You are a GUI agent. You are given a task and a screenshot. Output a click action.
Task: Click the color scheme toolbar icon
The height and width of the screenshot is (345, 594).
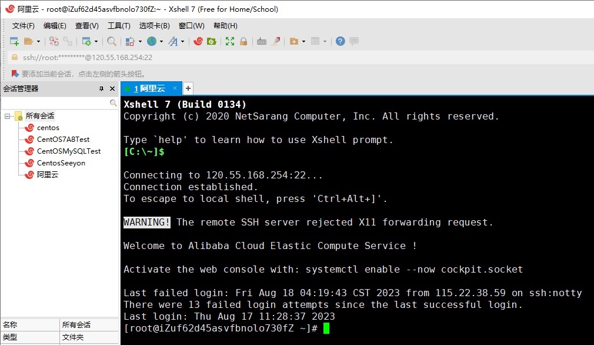coord(130,41)
